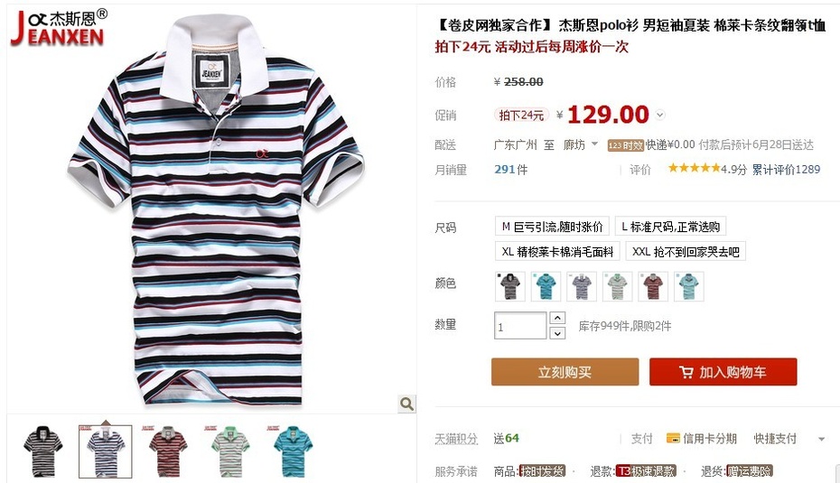Increase quantity with the up arrow
Screen dimensions: 840x483
click(x=557, y=318)
